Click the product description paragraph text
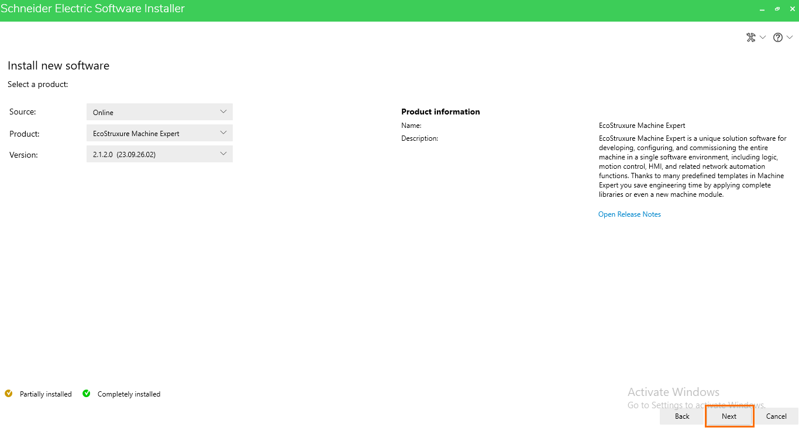Viewport: 799px width, 431px height. point(693,166)
